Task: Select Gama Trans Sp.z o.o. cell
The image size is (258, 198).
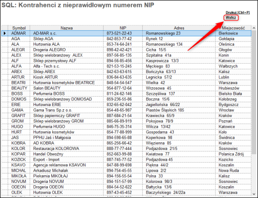Action: tap(67, 110)
